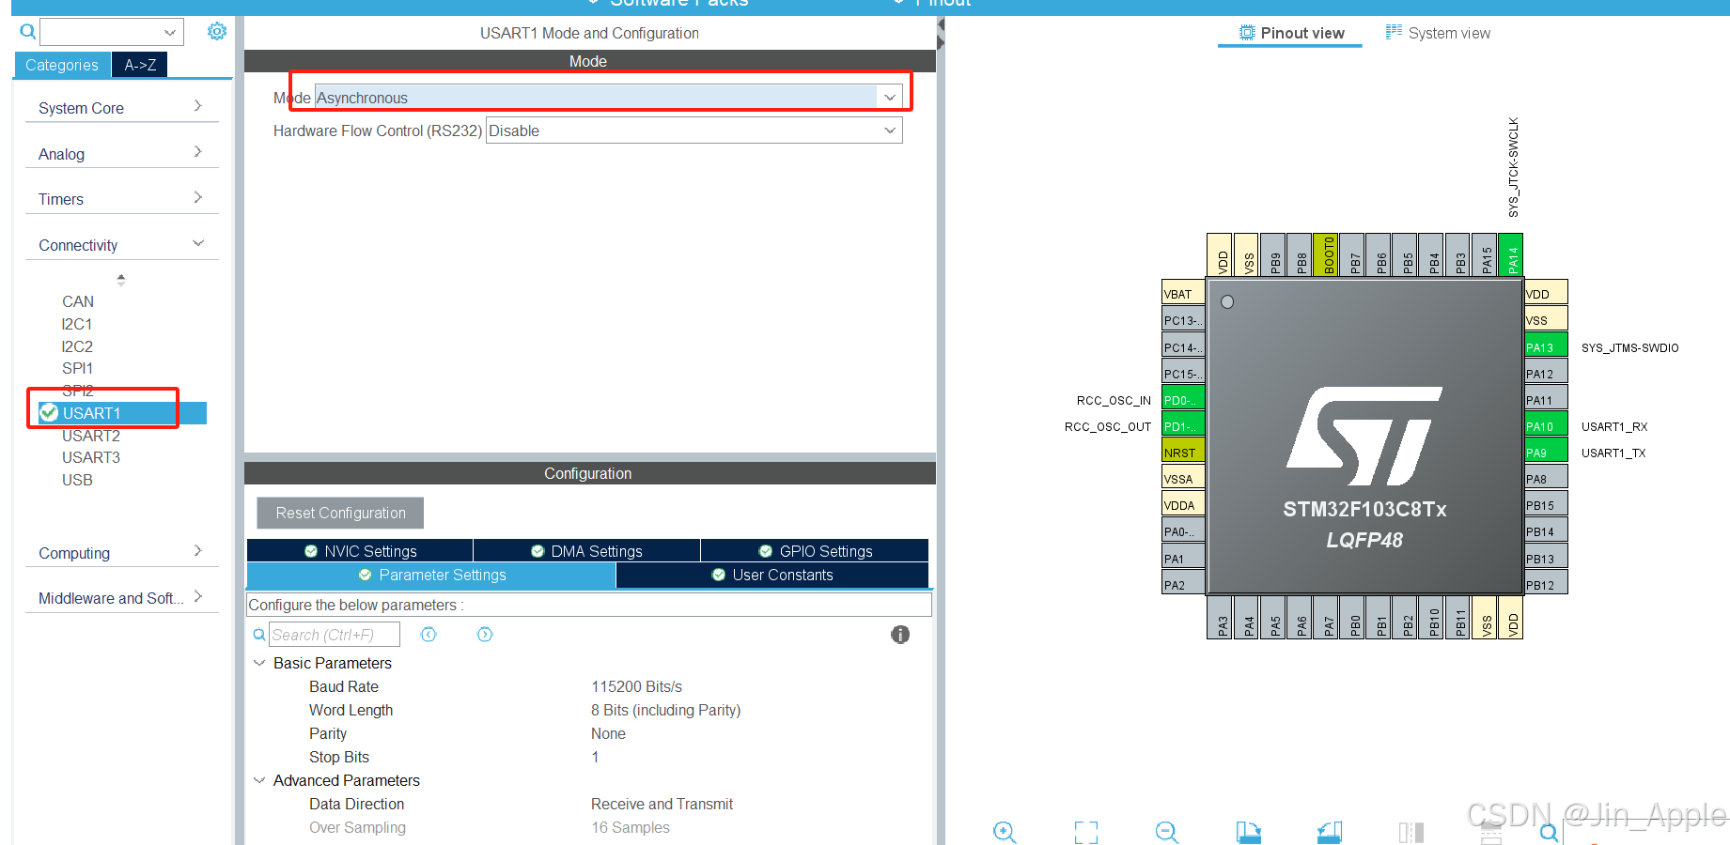
Task: Click the split view icon in pinout toolbar
Action: click(1410, 832)
